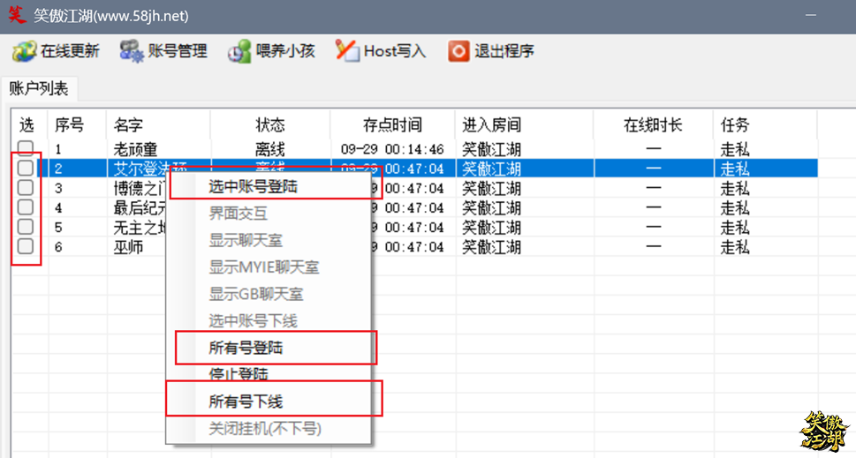Click the 进入房间 column header
Viewport: 856px width, 458px height.
pos(491,125)
